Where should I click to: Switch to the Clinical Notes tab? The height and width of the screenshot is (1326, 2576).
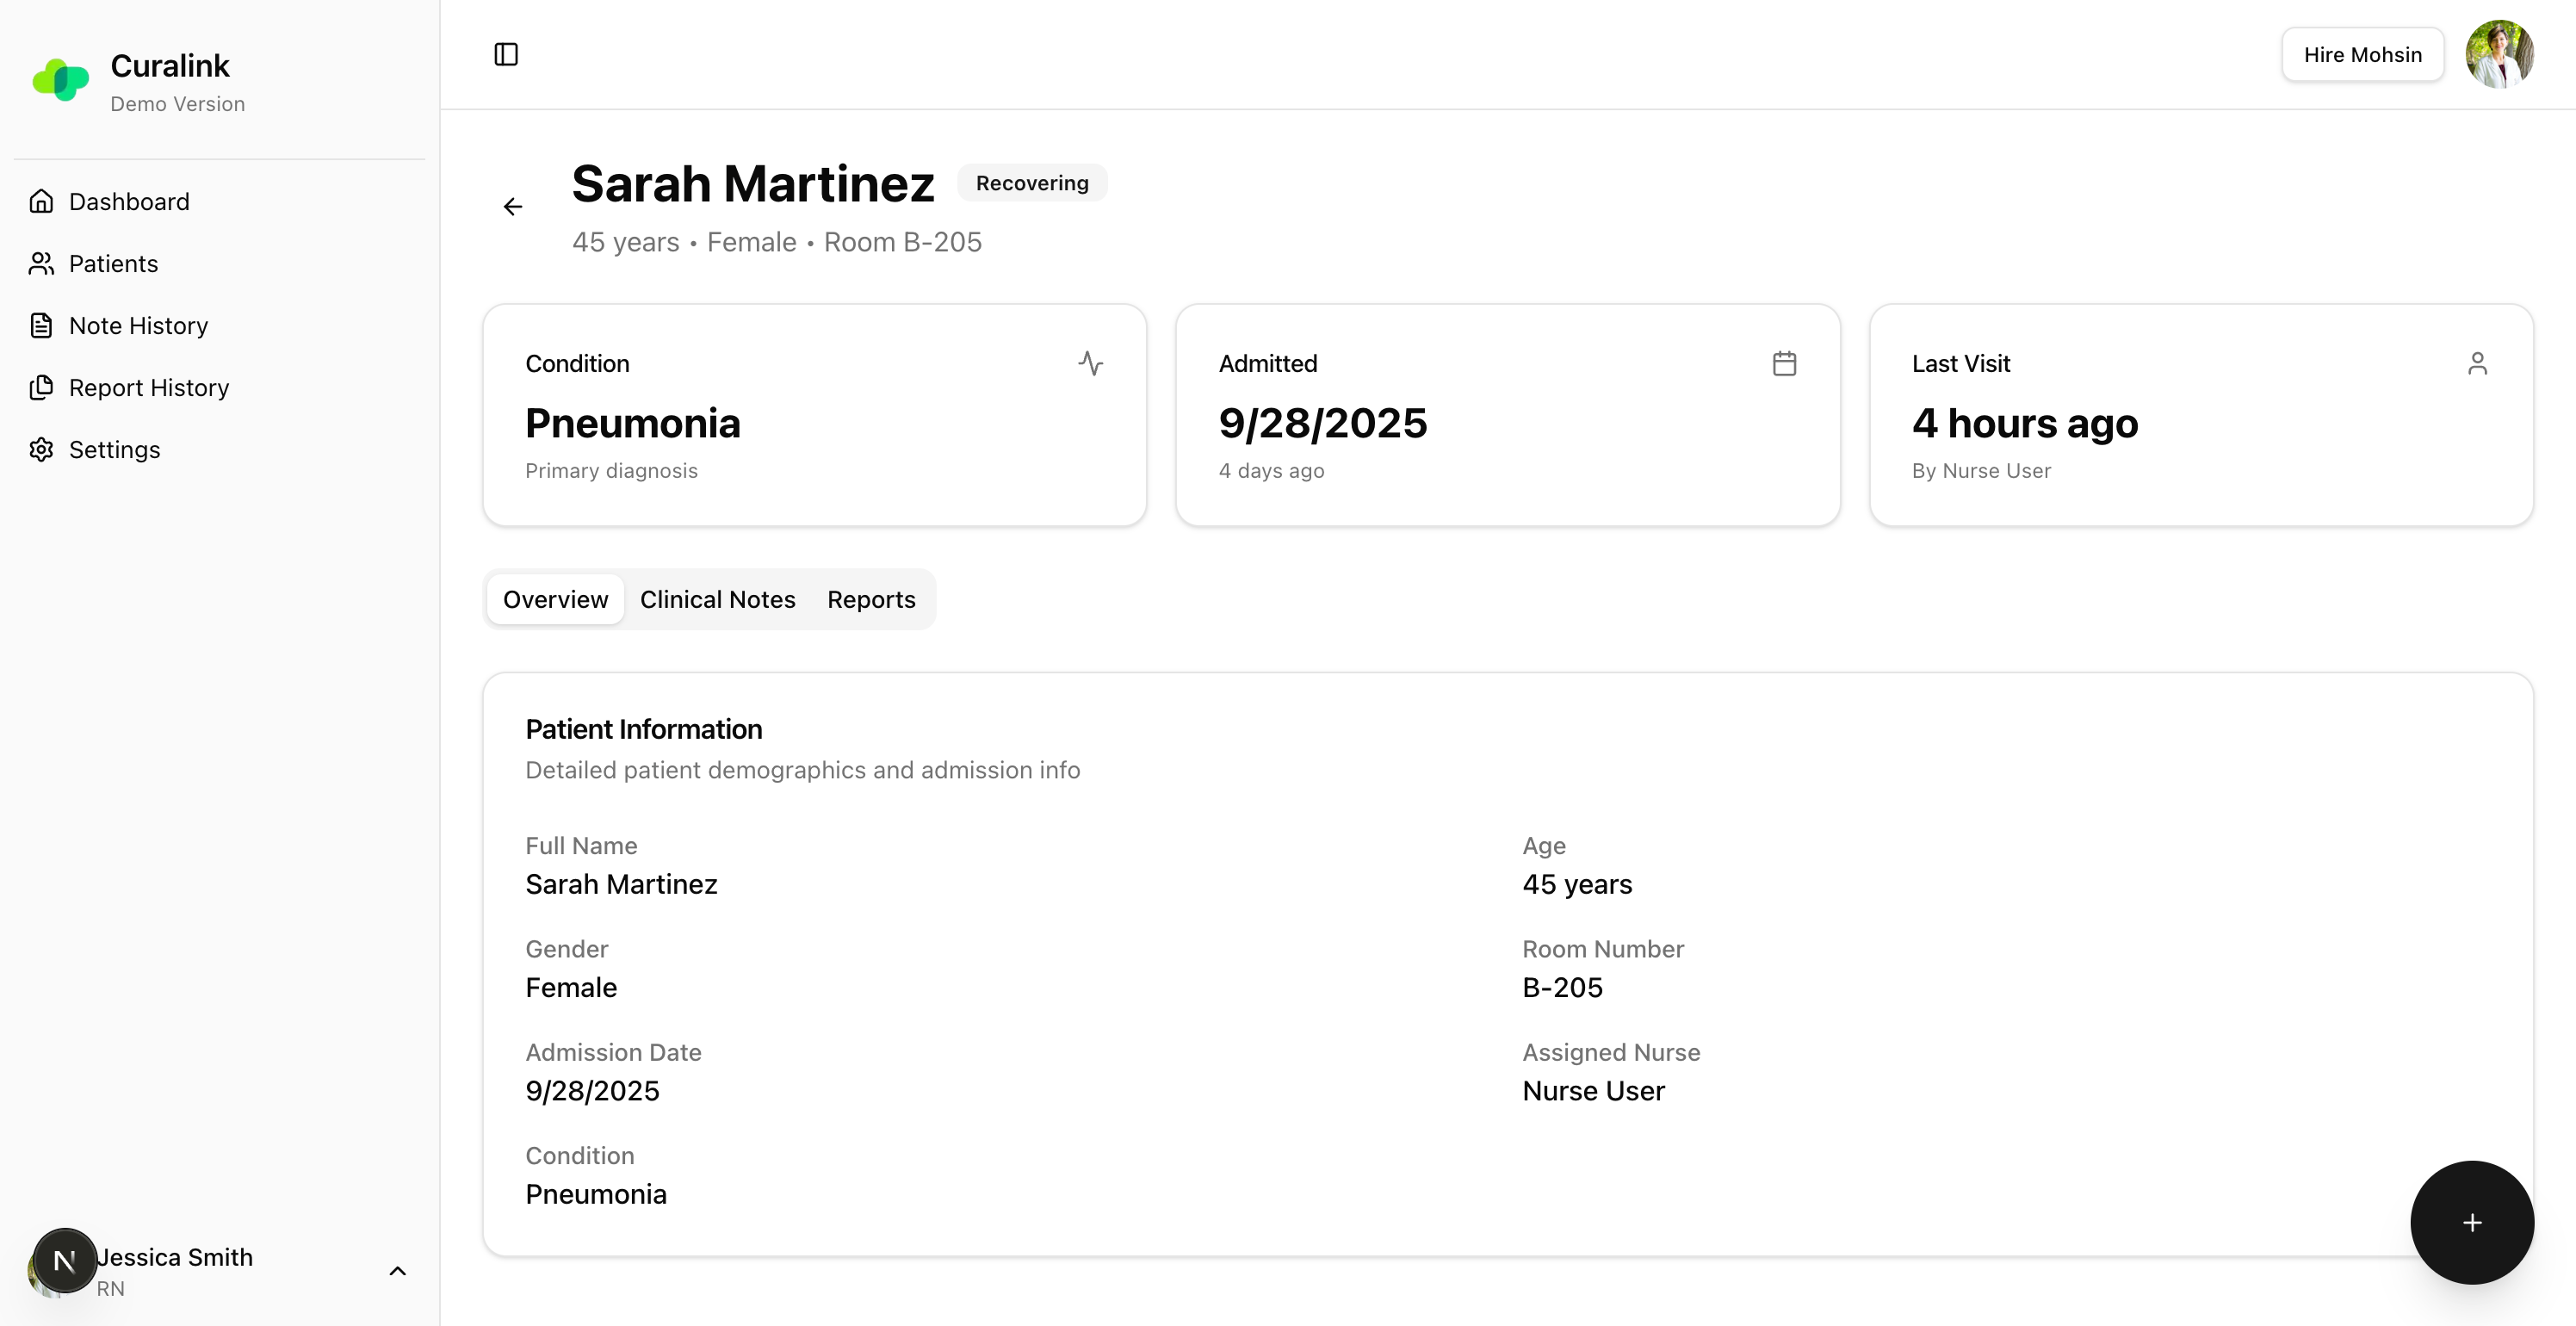coord(717,599)
